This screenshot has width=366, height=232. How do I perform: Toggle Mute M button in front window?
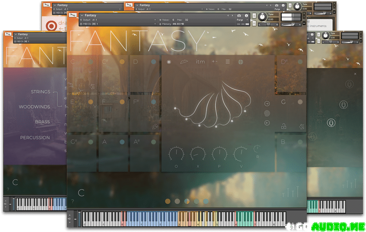pos(254,23)
